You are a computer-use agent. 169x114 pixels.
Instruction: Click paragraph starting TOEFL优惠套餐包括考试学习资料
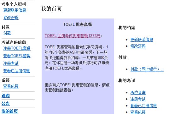[77, 58]
